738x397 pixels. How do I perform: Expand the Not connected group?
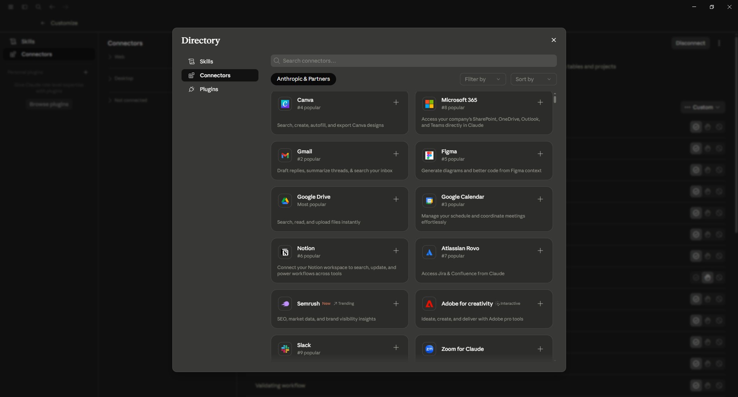click(128, 100)
